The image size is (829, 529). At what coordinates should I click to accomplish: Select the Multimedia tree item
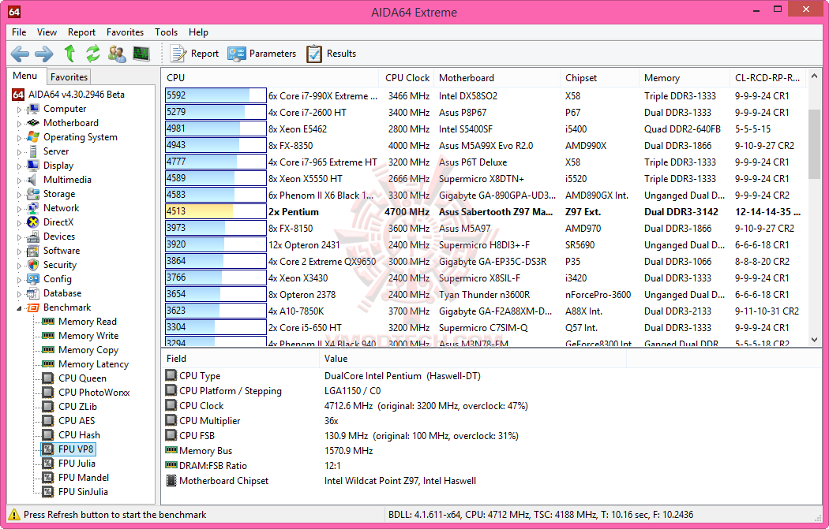(x=66, y=180)
